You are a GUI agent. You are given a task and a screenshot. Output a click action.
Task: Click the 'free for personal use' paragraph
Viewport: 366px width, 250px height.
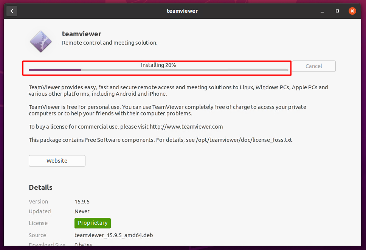click(x=167, y=110)
